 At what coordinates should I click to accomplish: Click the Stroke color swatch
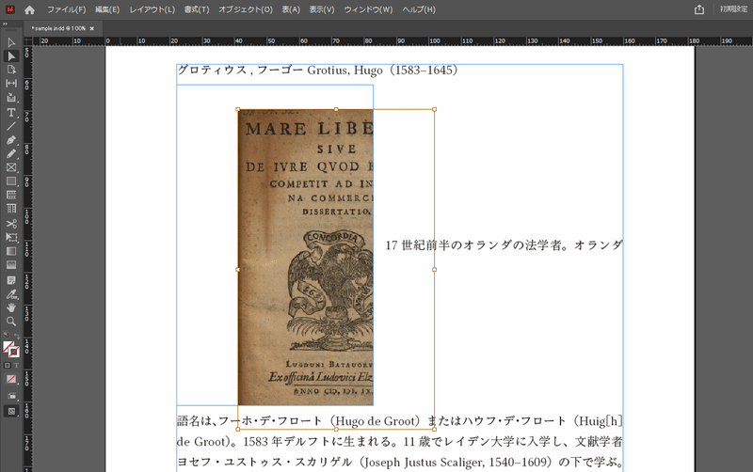[x=14, y=352]
